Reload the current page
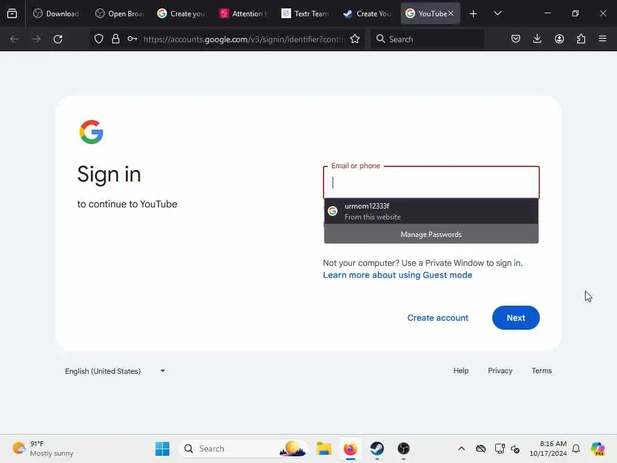617x463 pixels. (58, 39)
